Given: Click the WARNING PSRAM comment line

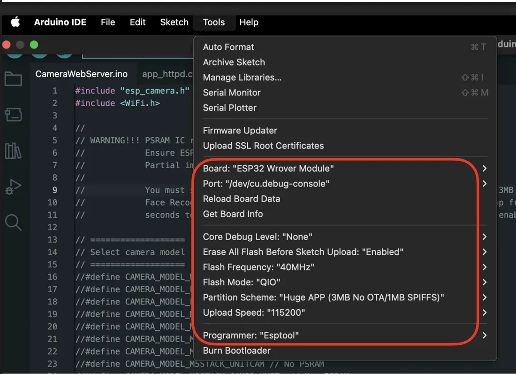Looking at the screenshot, I should click(x=134, y=140).
